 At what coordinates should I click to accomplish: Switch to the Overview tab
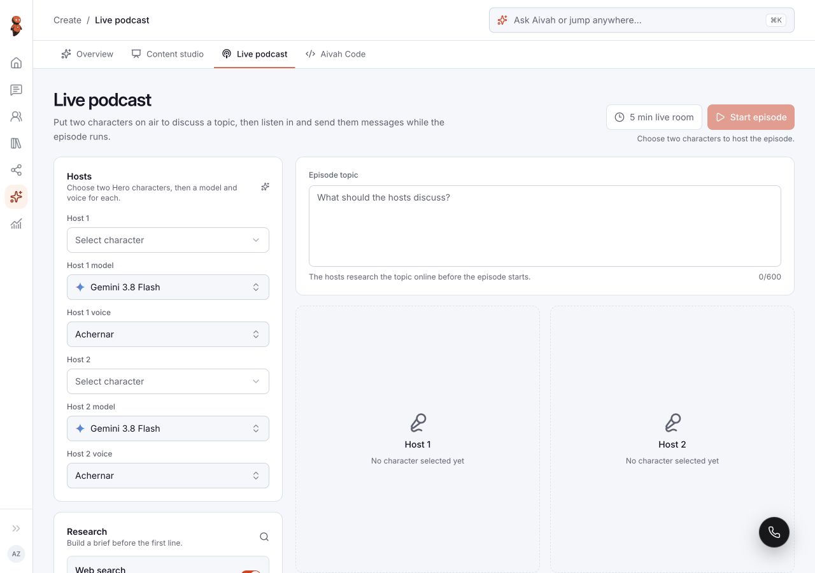[x=87, y=54]
